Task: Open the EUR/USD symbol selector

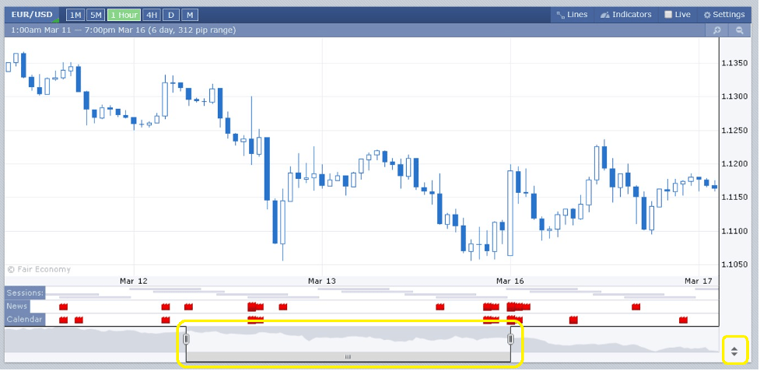Action: coord(32,15)
